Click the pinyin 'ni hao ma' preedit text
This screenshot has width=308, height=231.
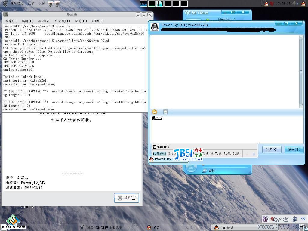pos(161,147)
